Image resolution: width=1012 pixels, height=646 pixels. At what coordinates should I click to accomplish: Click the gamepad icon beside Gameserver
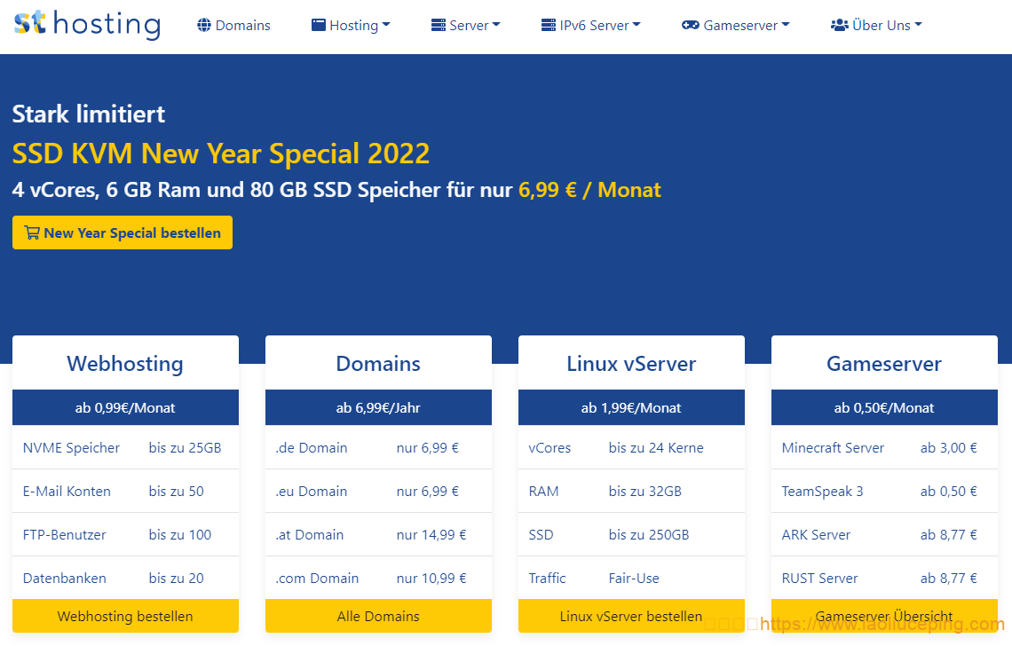(690, 25)
